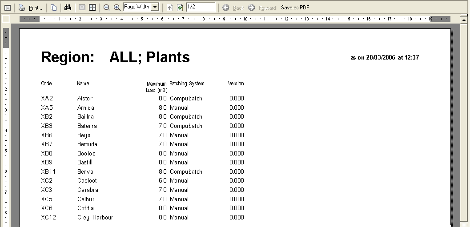Image resolution: width=470 pixels, height=227 pixels.
Task: Click the ruler corner box
Action: point(6,19)
